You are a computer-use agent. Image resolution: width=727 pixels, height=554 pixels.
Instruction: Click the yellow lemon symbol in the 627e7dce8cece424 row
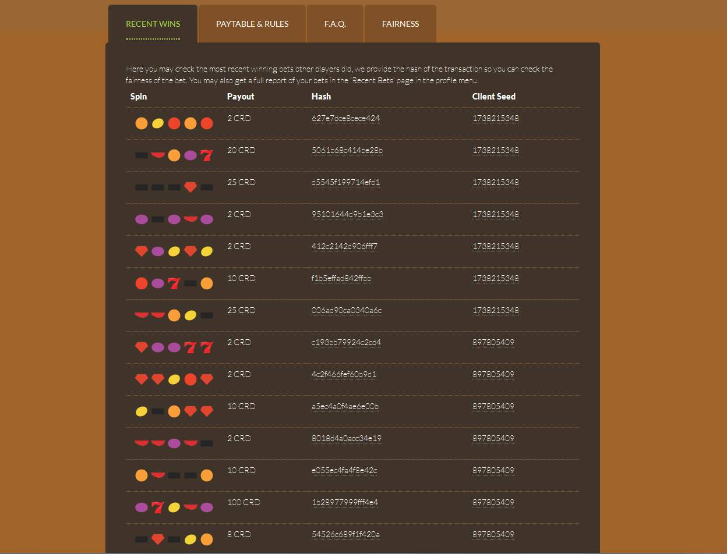[x=157, y=123]
